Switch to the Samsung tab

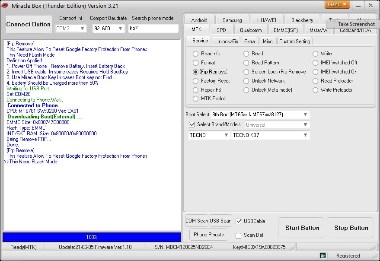pyautogui.click(x=232, y=20)
